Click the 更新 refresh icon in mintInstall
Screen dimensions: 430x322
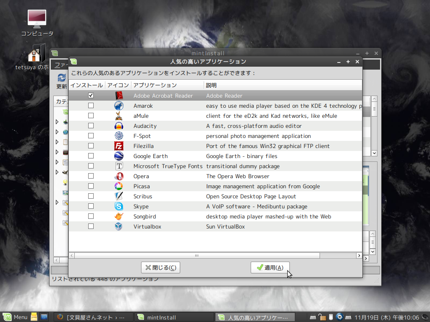pyautogui.click(x=62, y=78)
